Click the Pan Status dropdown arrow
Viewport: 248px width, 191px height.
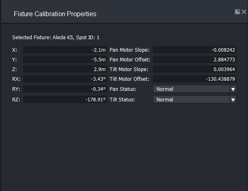pyautogui.click(x=233, y=89)
